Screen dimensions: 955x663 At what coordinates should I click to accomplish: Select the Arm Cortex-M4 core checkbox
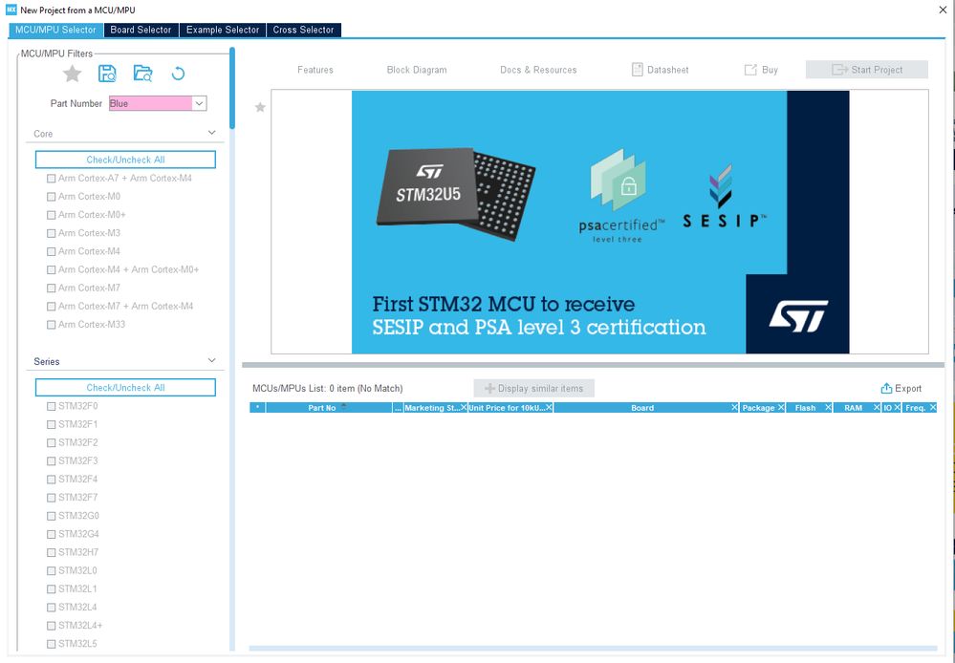(52, 251)
